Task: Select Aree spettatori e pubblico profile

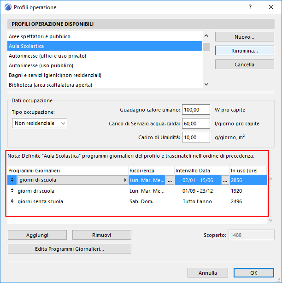Action: pyautogui.click(x=40, y=36)
